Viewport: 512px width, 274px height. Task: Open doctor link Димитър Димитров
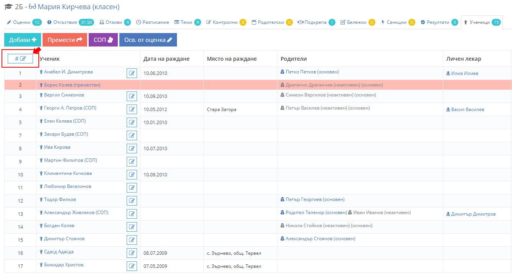[x=473, y=214]
